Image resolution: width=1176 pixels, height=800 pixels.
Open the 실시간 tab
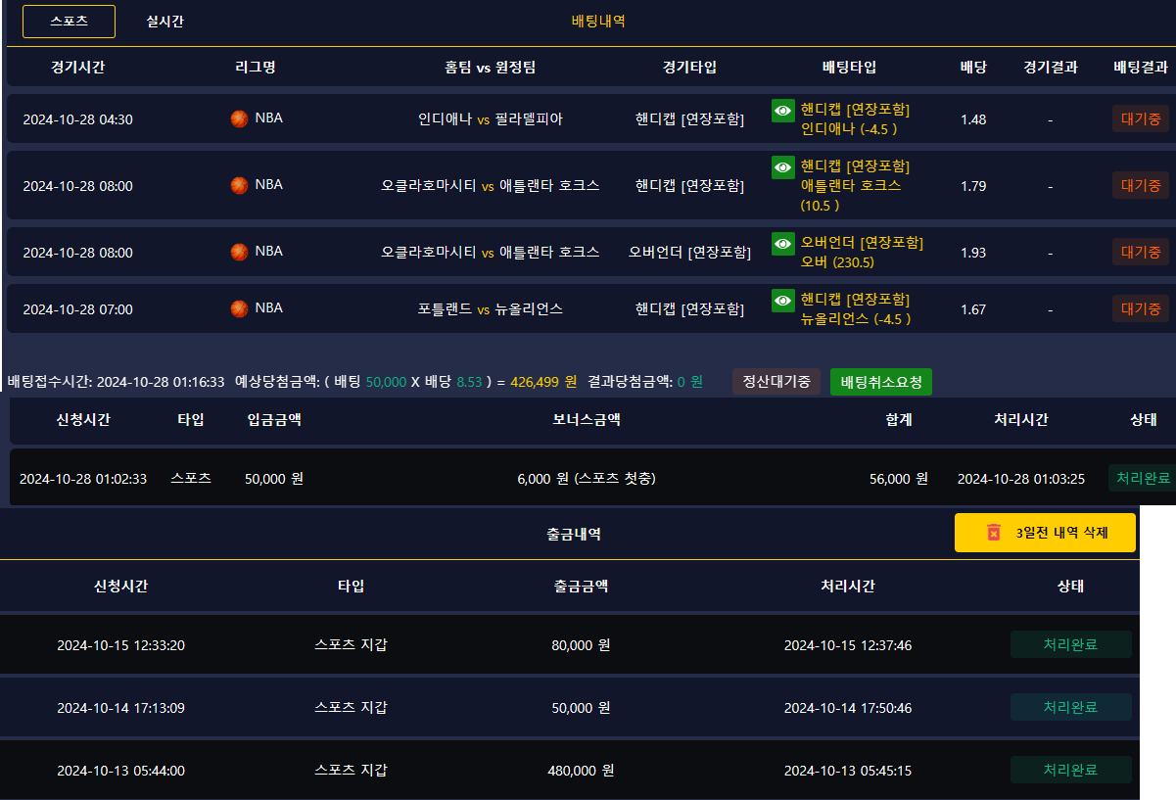click(165, 21)
